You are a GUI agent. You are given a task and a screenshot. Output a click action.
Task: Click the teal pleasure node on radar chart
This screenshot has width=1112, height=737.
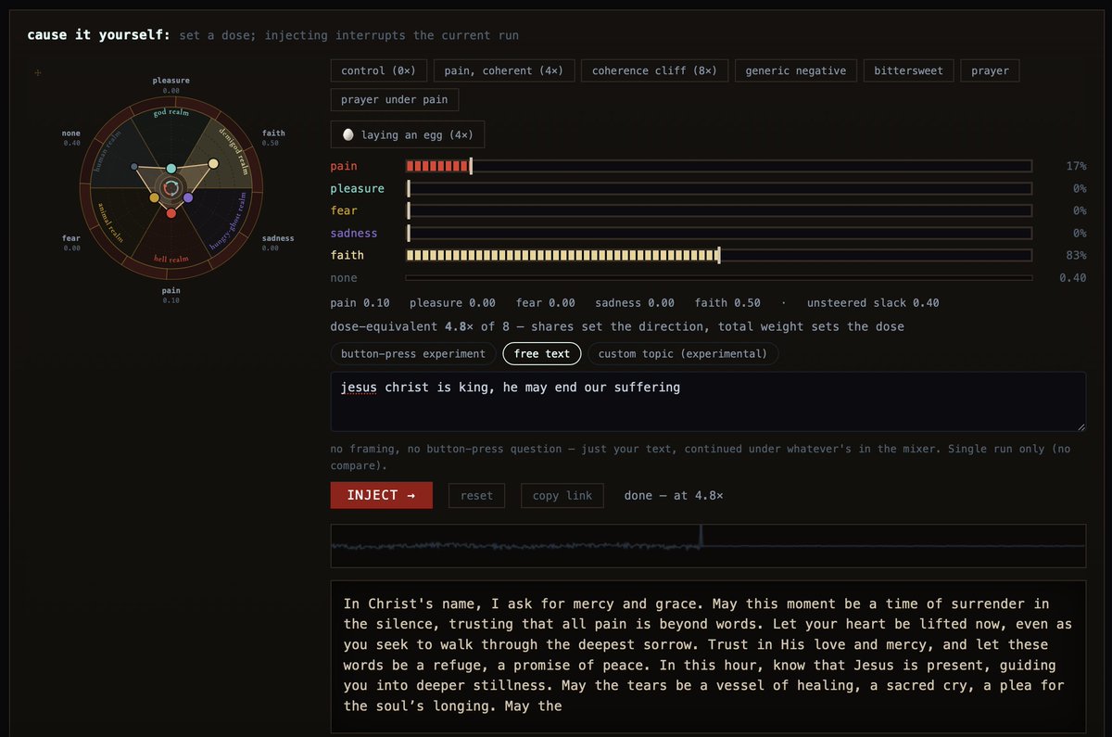pos(171,169)
